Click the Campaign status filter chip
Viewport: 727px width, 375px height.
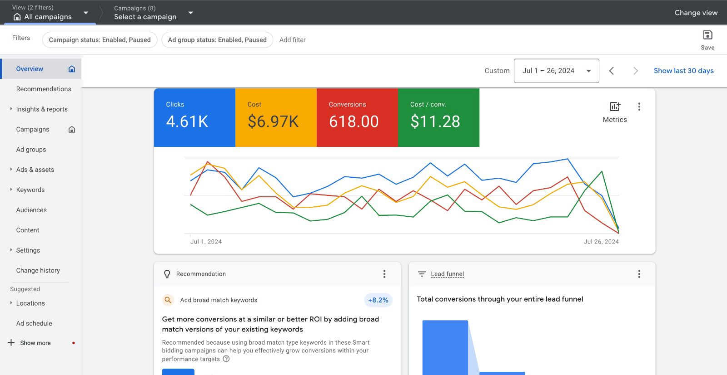(x=100, y=40)
